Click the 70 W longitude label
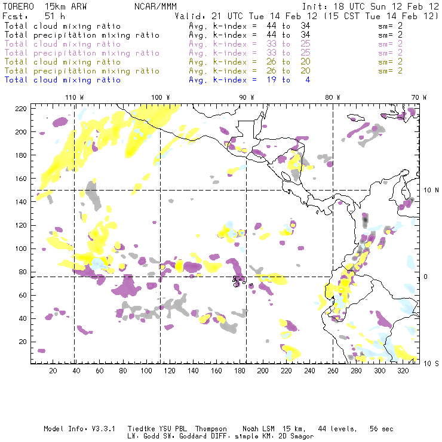 419,97
